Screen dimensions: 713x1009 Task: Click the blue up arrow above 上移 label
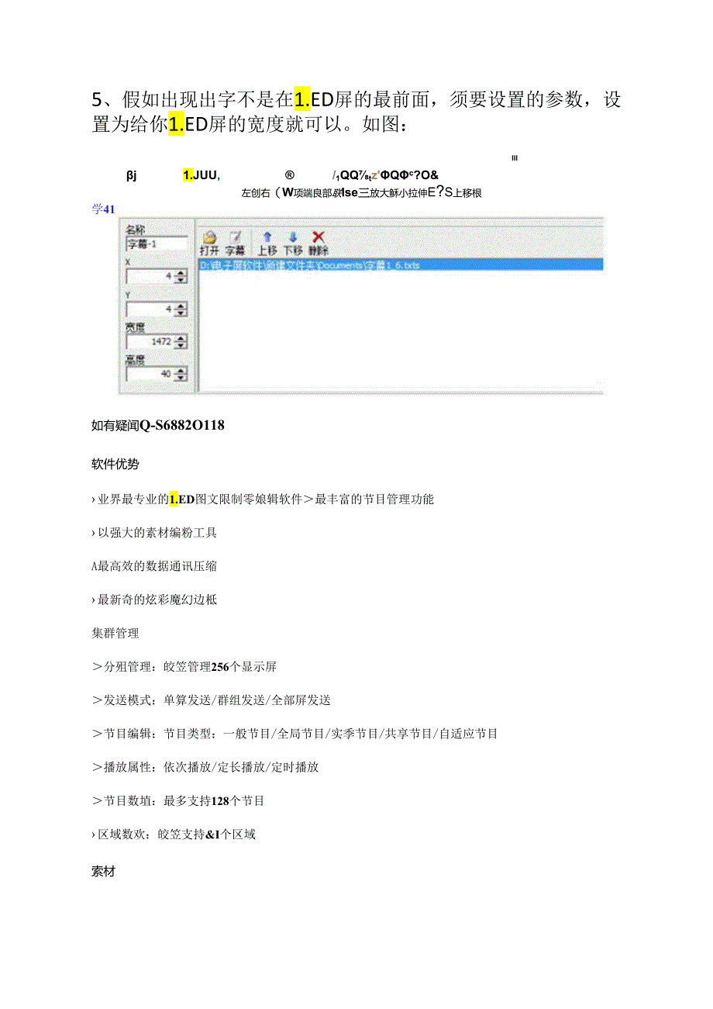(268, 235)
